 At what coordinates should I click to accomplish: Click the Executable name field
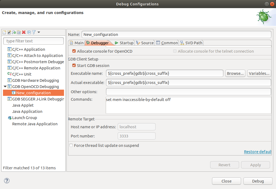click(x=165, y=73)
